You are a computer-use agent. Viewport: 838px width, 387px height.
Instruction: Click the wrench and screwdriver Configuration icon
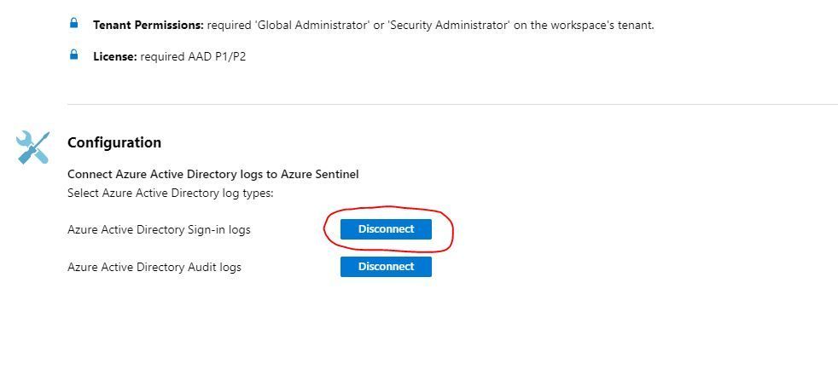(32, 147)
